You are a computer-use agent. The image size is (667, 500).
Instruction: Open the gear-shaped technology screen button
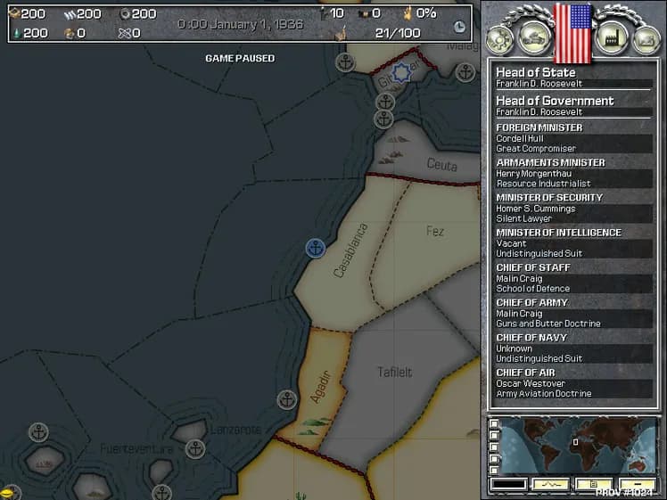coord(499,39)
